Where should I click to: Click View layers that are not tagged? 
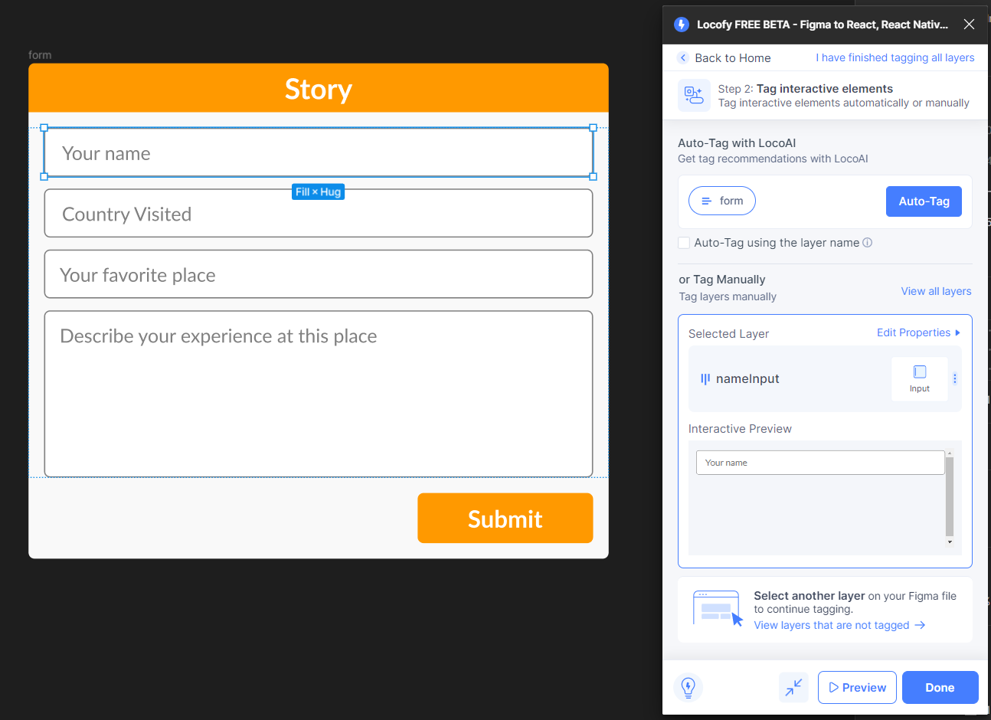[832, 625]
